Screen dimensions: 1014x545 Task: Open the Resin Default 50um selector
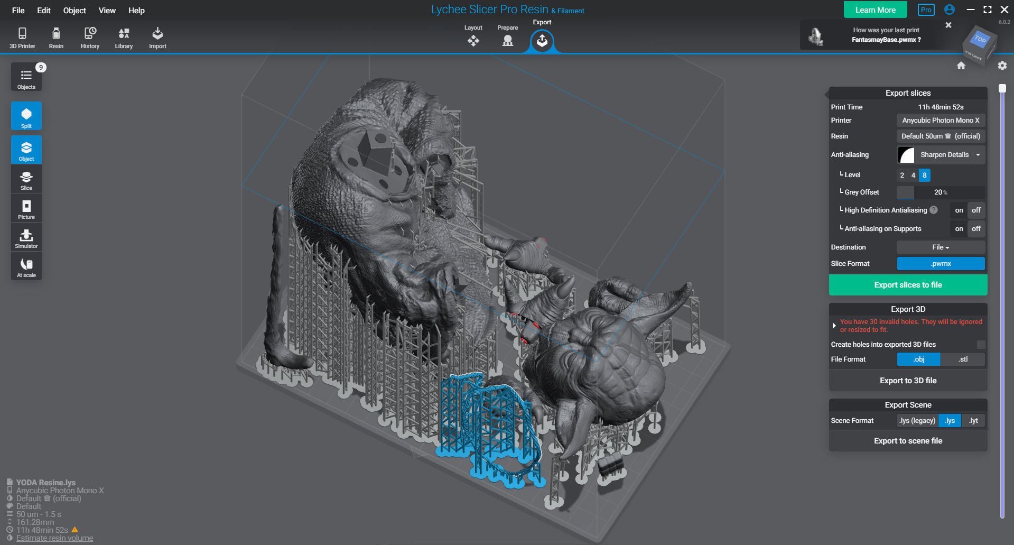coord(941,136)
